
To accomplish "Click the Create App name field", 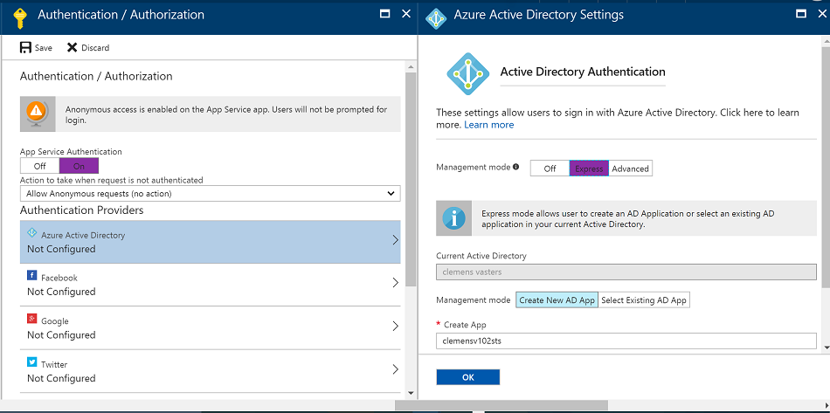I will point(626,341).
